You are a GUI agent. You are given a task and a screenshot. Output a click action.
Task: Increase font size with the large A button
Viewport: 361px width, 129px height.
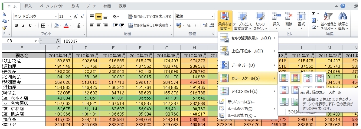(76, 17)
